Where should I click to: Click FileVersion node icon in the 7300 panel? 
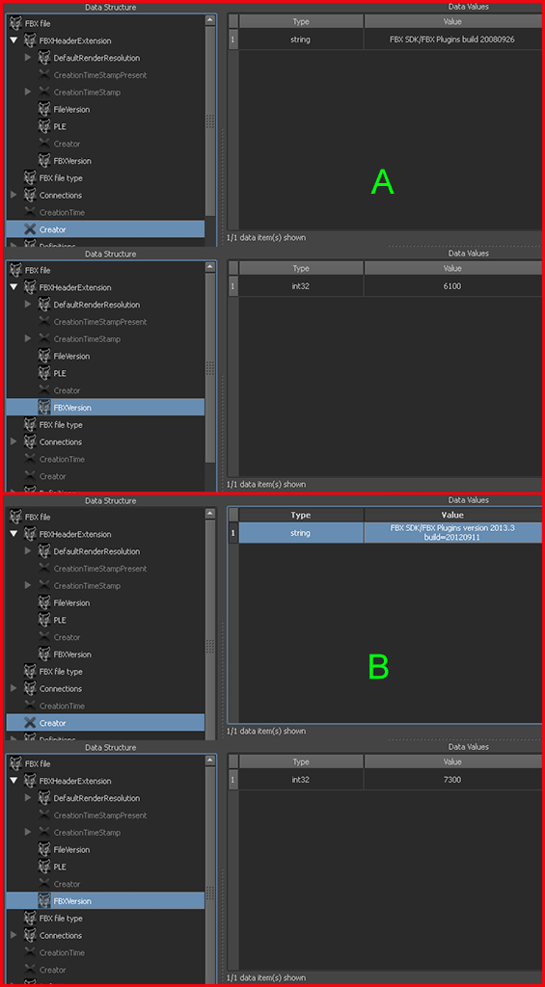[44, 848]
